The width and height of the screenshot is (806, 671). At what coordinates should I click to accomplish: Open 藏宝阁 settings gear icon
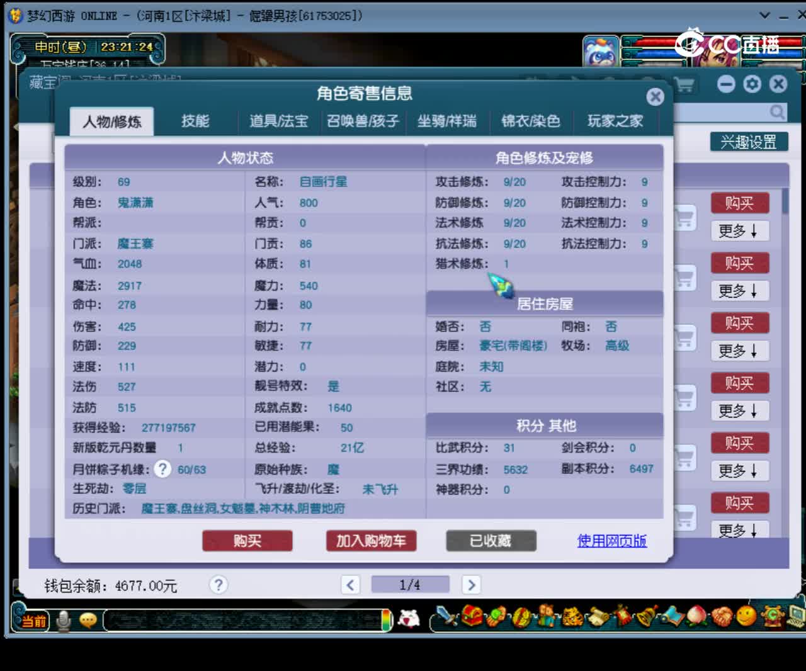point(752,84)
